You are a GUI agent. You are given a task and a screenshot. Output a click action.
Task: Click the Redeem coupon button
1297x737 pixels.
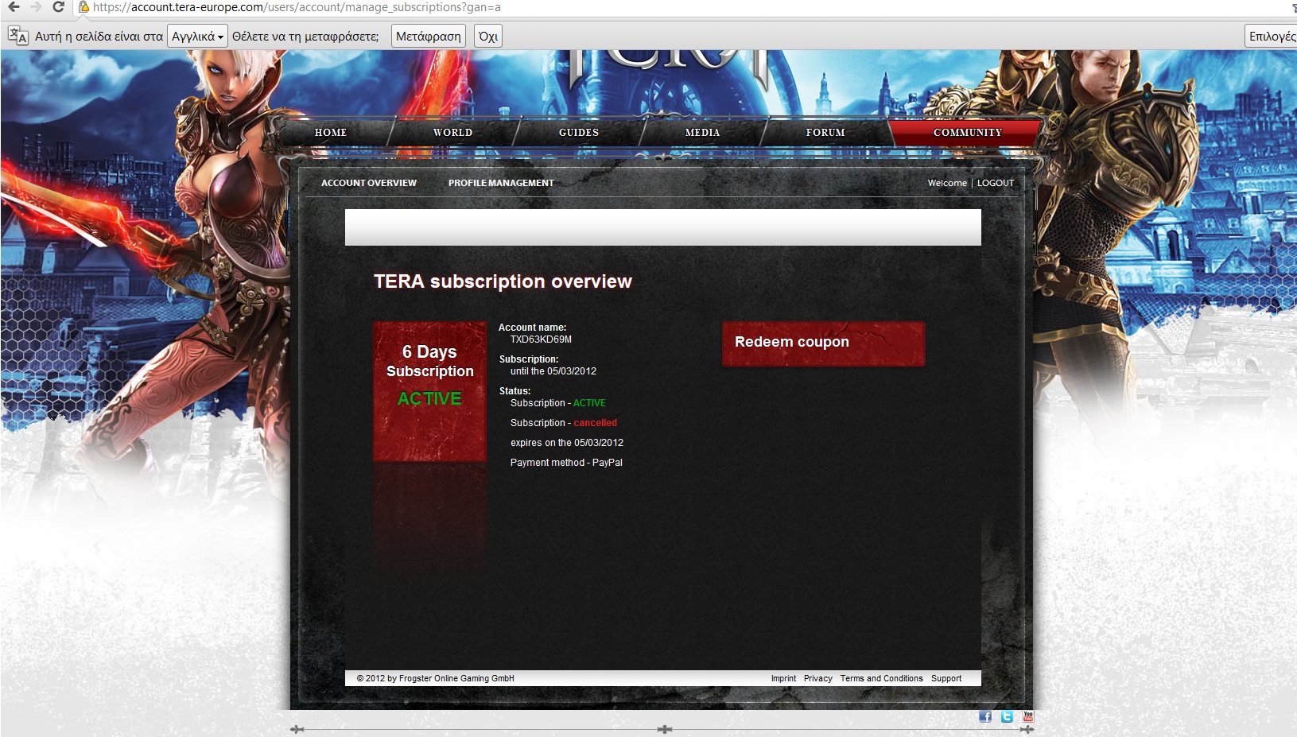(823, 343)
